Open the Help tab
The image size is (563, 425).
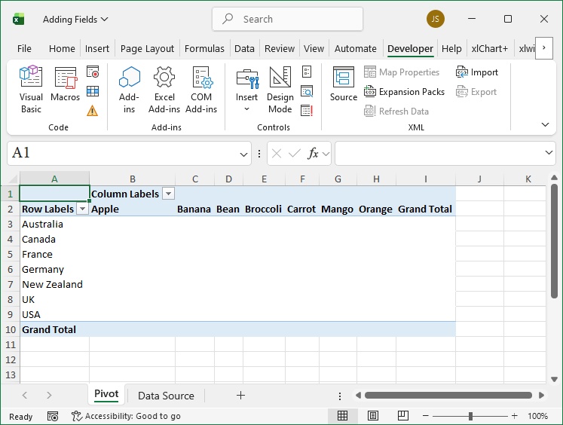[x=451, y=48]
